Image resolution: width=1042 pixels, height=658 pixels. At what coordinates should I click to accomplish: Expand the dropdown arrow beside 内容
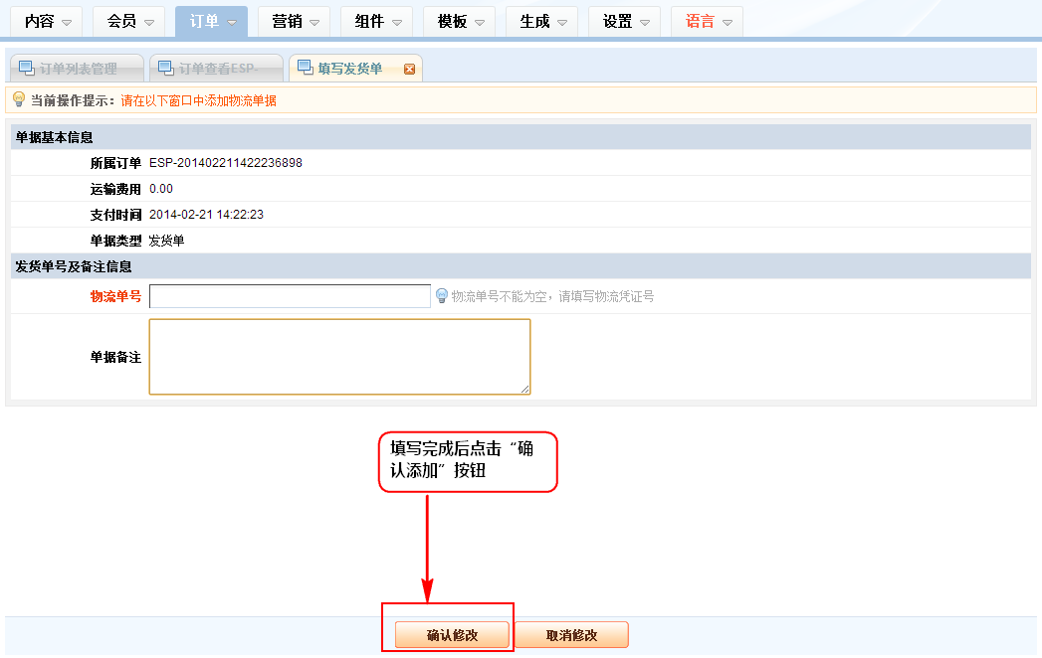[x=66, y=22]
